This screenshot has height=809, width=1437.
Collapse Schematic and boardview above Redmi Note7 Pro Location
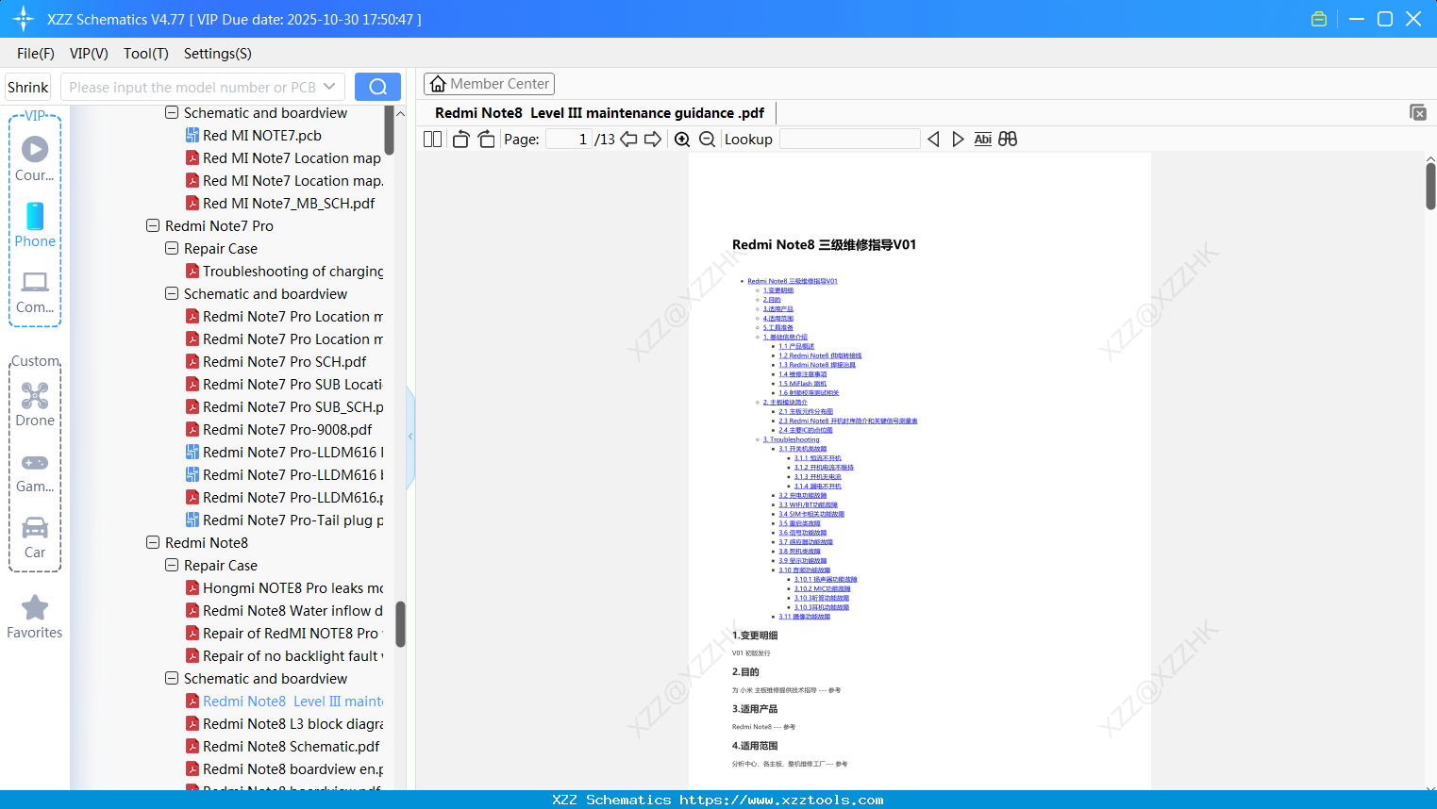pos(172,294)
